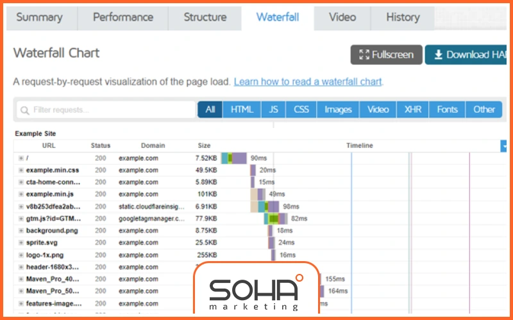Click the Fullscreen expand icon
The height and width of the screenshot is (320, 513).
(364, 55)
